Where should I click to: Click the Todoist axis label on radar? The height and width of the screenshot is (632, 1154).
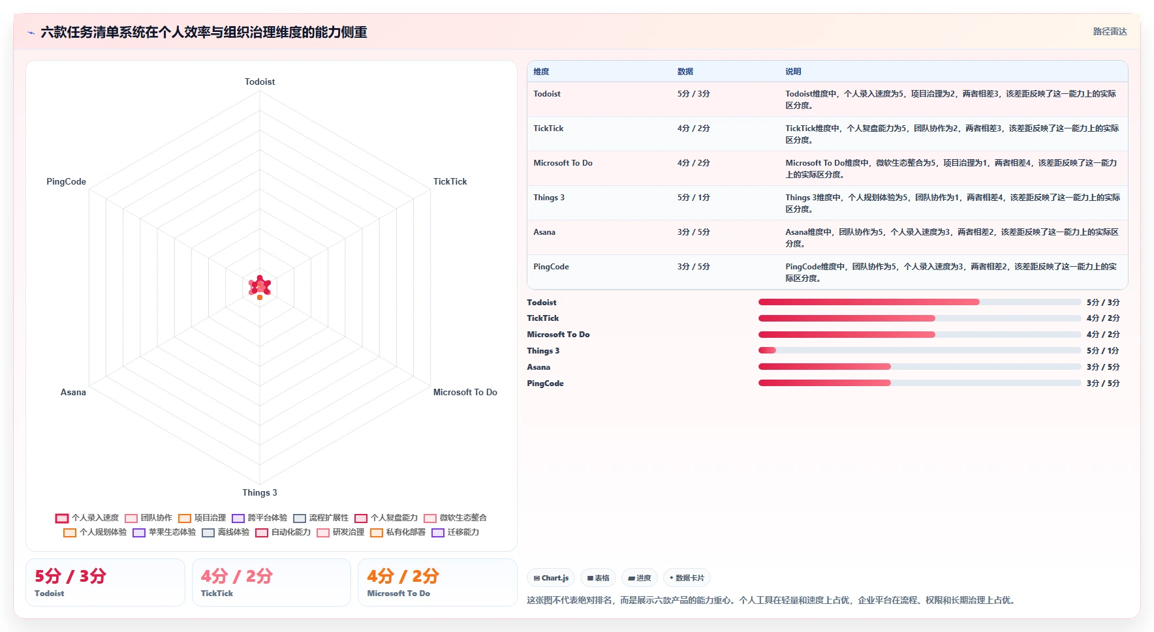[x=260, y=82]
